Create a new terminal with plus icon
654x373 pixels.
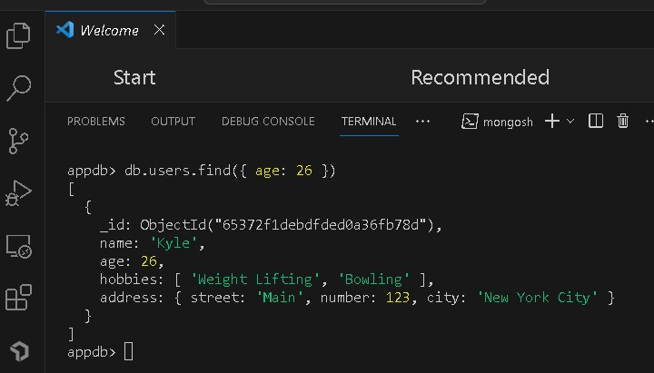tap(551, 121)
